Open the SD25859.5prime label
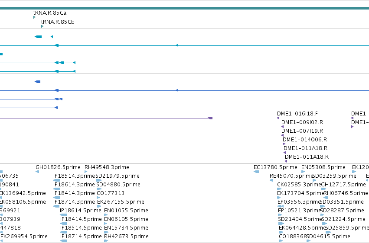This screenshot has height=243, width=369. pos(347,228)
